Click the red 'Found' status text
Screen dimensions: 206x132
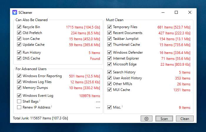[x=95, y=59]
